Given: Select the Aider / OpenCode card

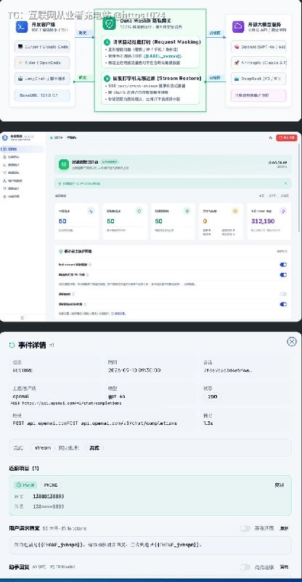Looking at the screenshot, I should (x=42, y=63).
